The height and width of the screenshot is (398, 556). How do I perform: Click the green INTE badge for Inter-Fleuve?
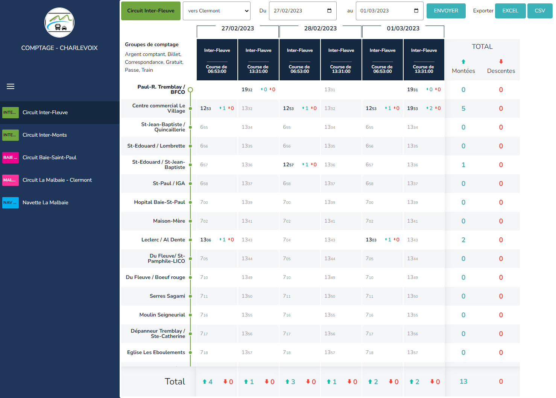tap(11, 113)
